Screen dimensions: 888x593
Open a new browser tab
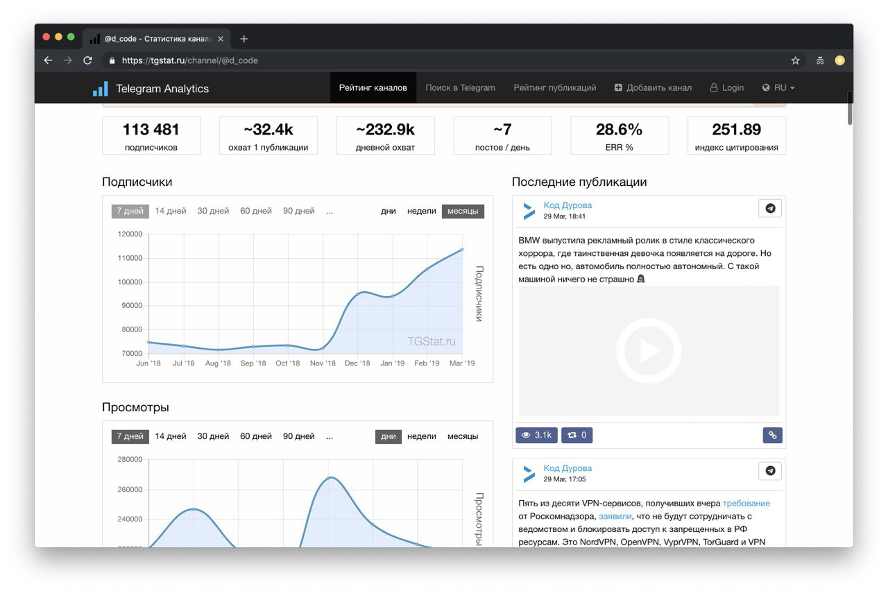point(244,39)
